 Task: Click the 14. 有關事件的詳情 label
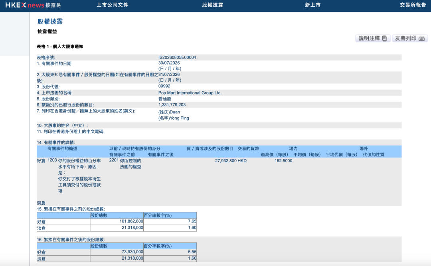(56, 143)
